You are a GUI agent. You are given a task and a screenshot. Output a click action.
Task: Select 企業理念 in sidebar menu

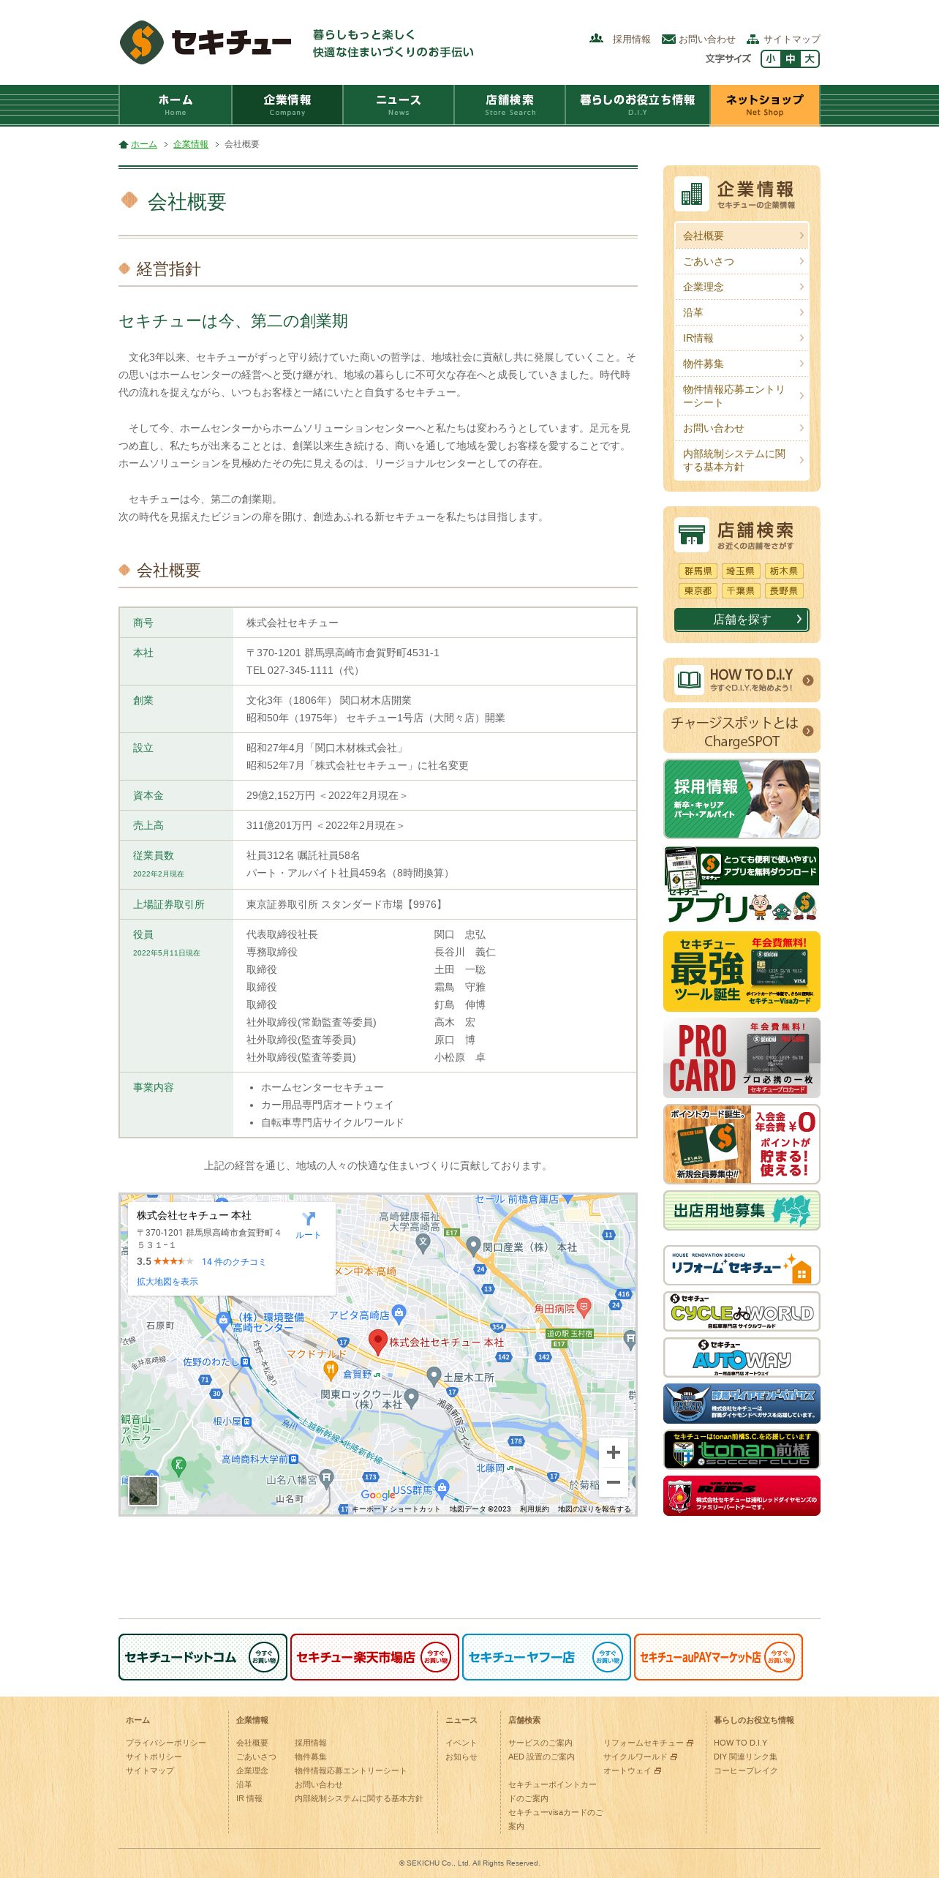tap(742, 287)
